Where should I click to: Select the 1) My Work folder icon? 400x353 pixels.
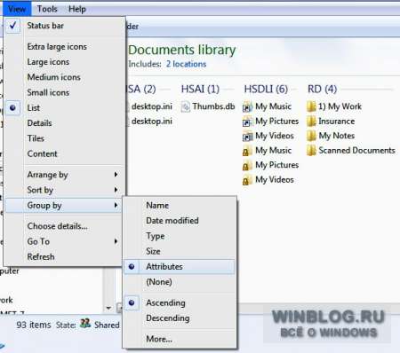coord(311,106)
